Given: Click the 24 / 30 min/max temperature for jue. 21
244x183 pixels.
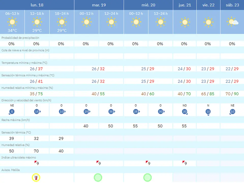Looking at the screenshot, I should (x=184, y=69).
